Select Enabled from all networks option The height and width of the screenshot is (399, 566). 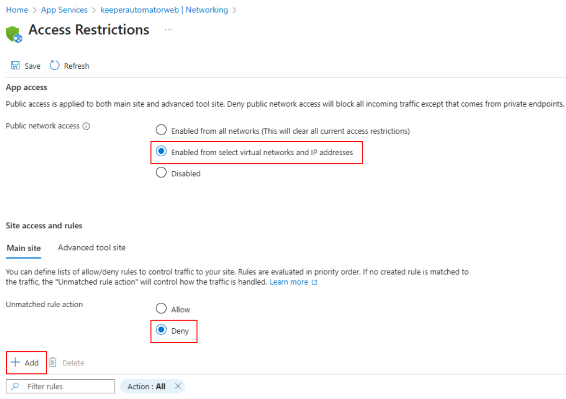(161, 130)
